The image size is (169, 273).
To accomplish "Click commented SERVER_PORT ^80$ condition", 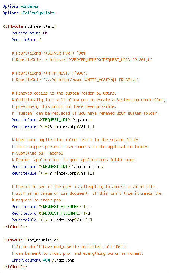I will pyautogui.click(x=49, y=53).
